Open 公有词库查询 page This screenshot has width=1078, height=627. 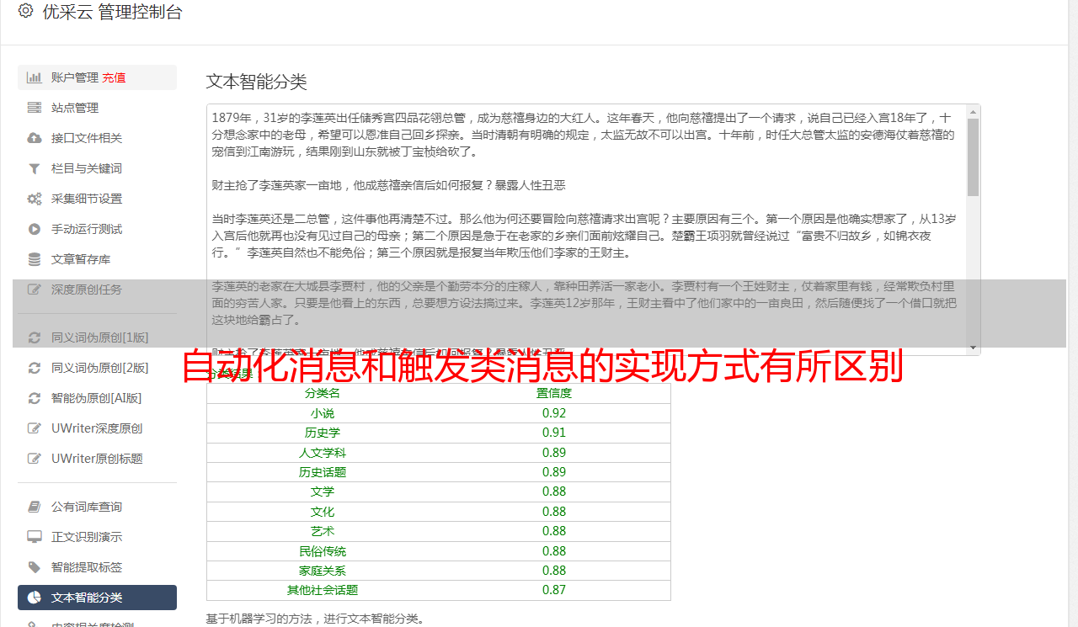coord(97,507)
